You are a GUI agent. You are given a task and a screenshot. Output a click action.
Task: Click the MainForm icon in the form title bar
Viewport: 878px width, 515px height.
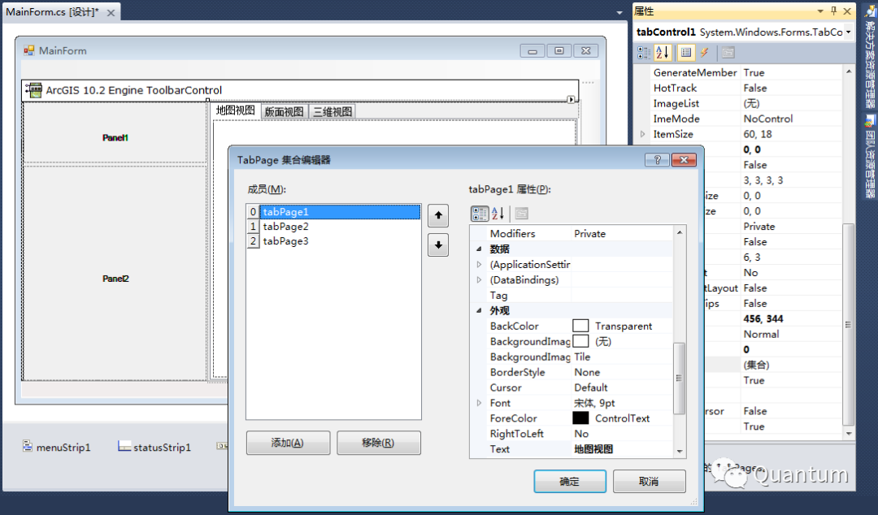(x=30, y=50)
